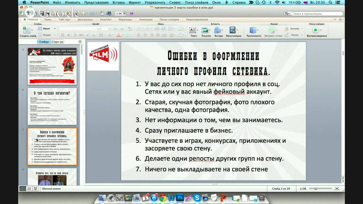Center align text

tap(145, 35)
